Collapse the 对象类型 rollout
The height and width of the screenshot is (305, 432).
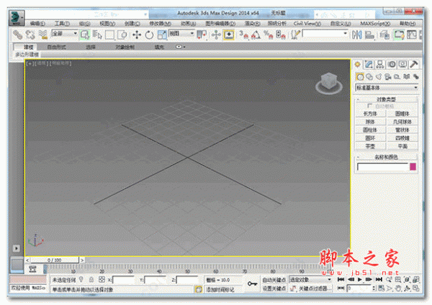coord(389,99)
